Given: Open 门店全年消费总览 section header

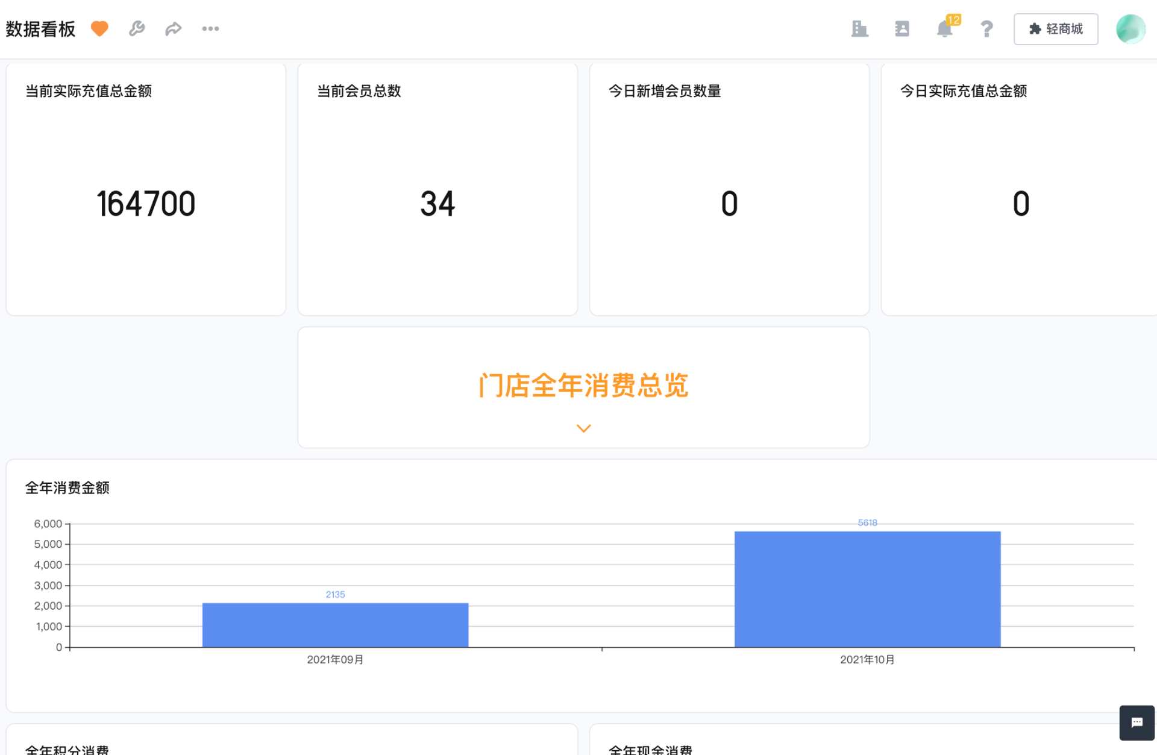Looking at the screenshot, I should (x=583, y=386).
